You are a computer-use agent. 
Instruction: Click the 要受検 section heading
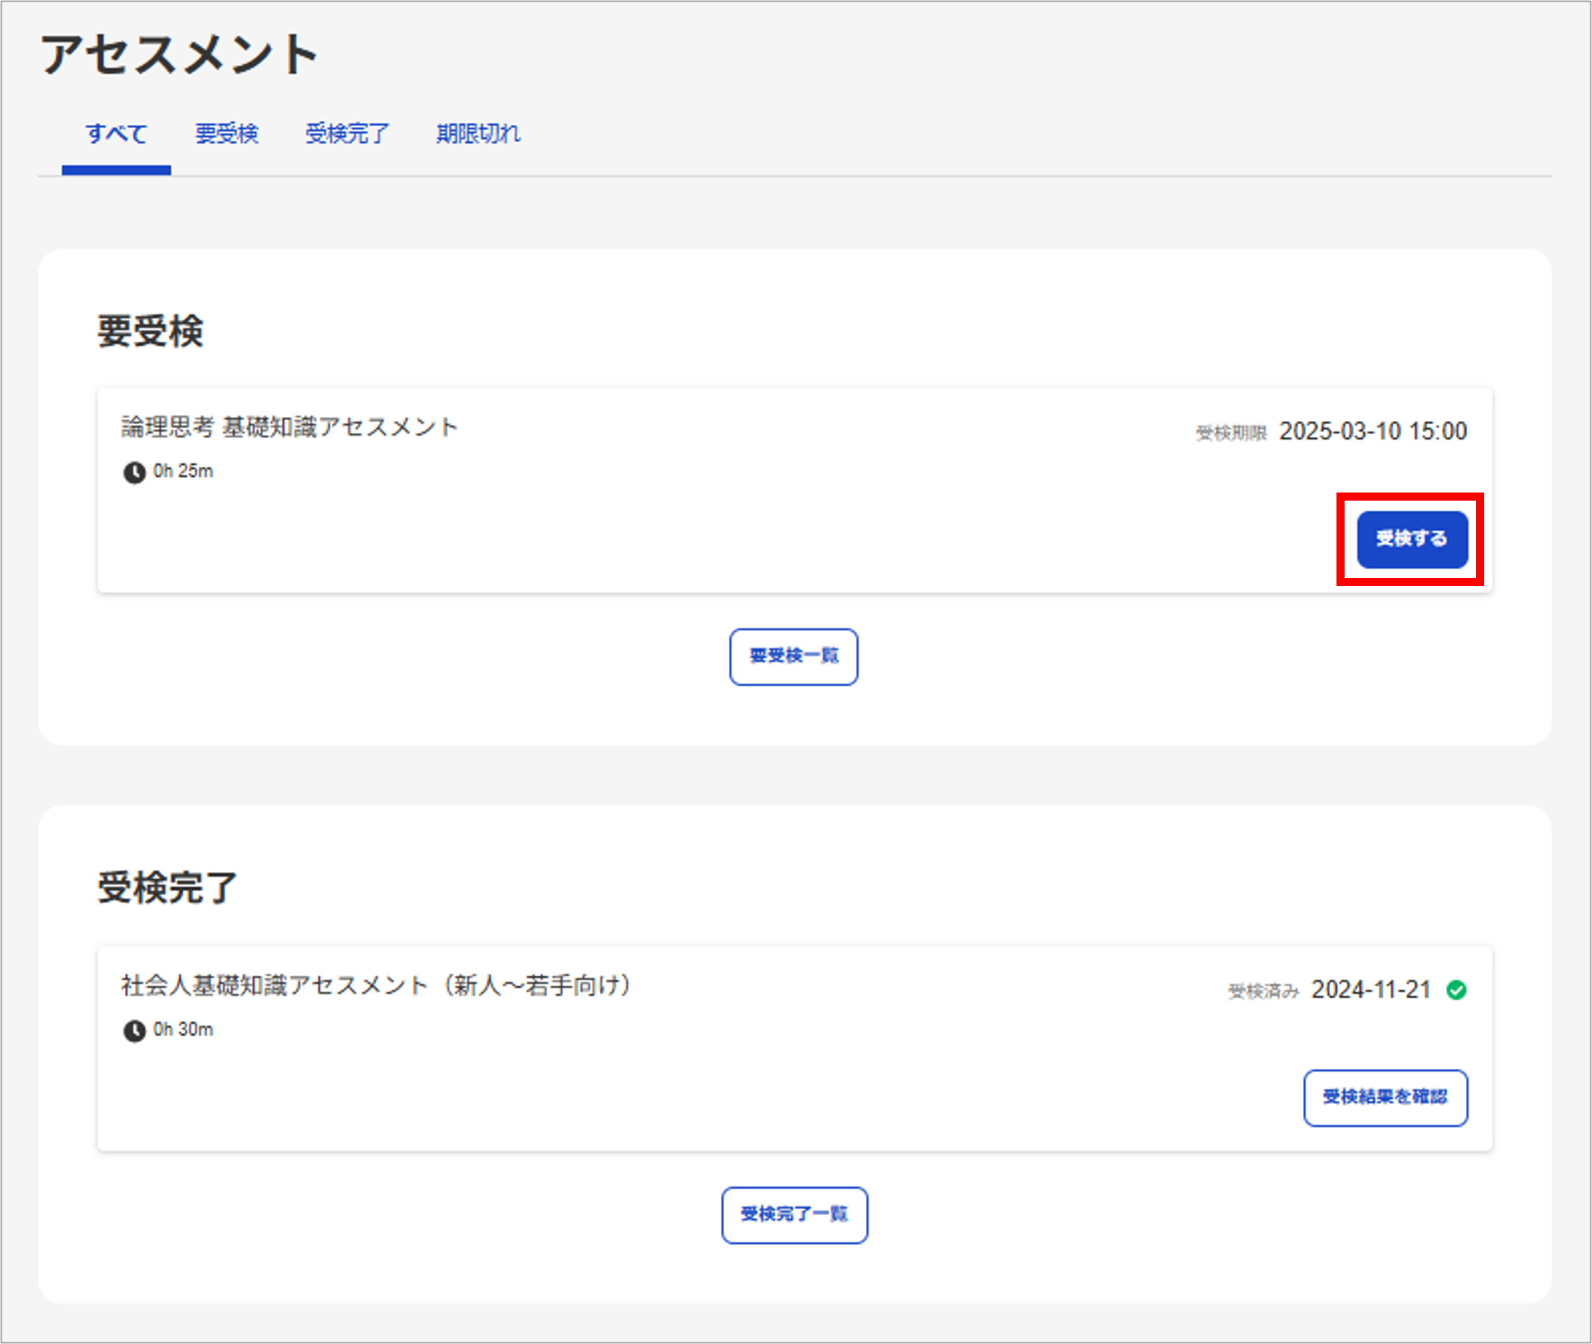click(x=150, y=331)
